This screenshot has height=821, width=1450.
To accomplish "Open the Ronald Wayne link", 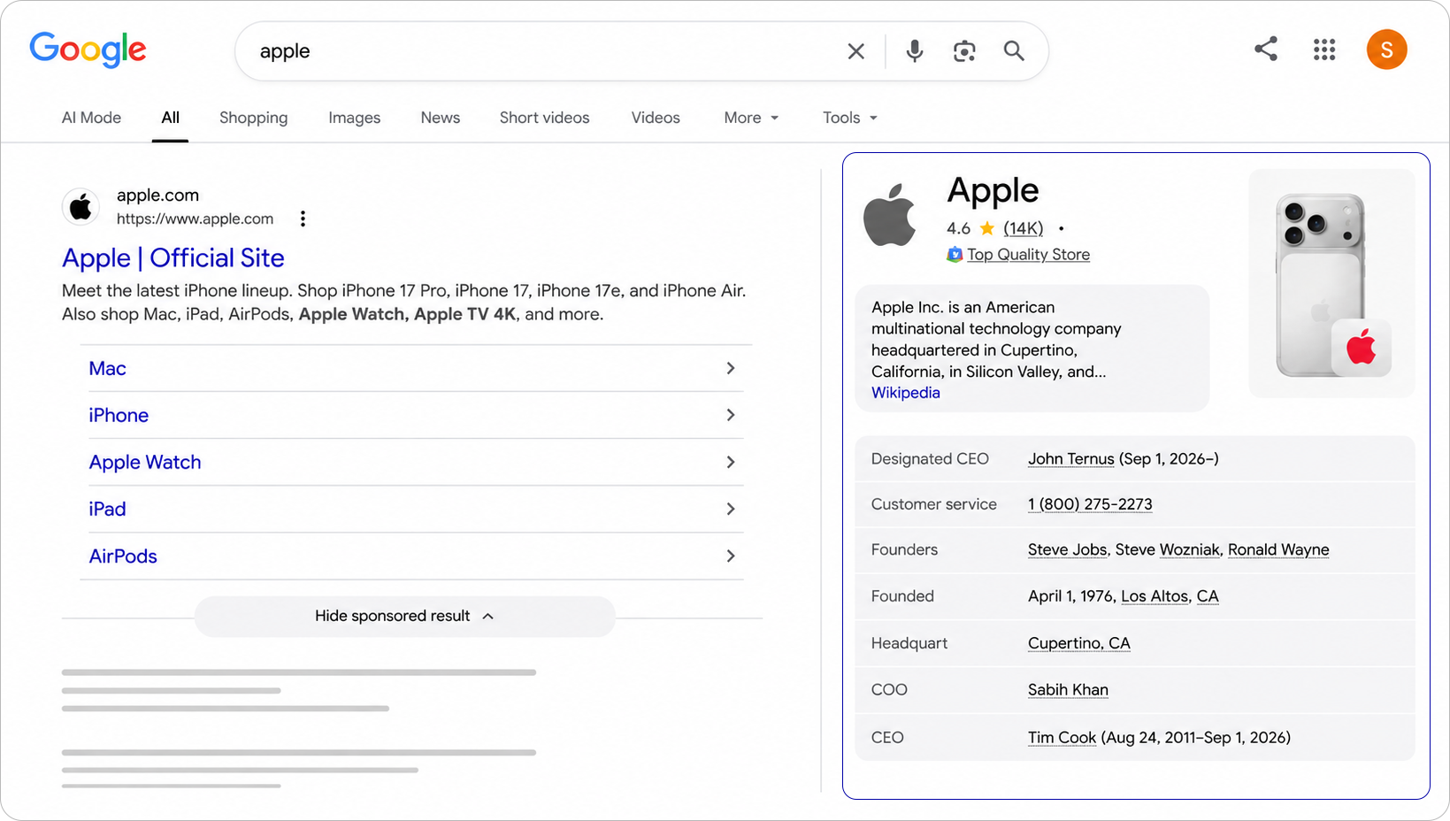I will coord(1278,549).
